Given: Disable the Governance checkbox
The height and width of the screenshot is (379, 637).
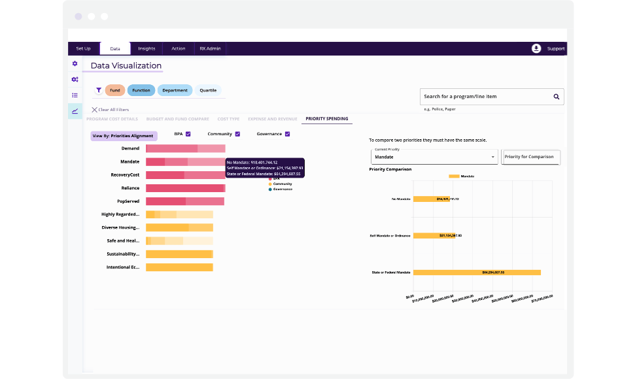Looking at the screenshot, I should [287, 134].
